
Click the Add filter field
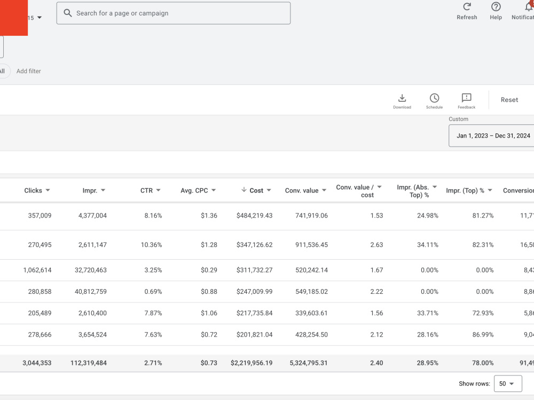point(29,71)
